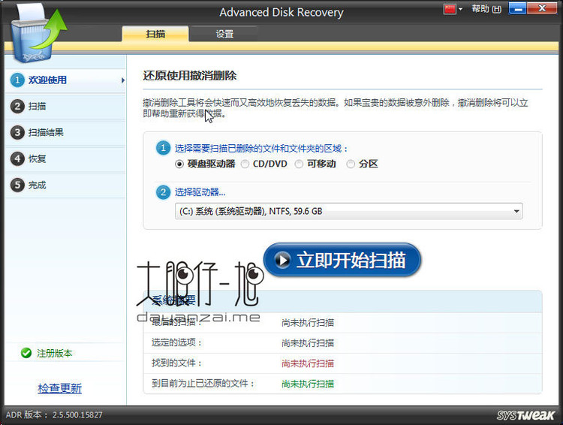This screenshot has width=563, height=425.
Task: Click the 还原使用撤消删除 heading
Action: tap(190, 76)
